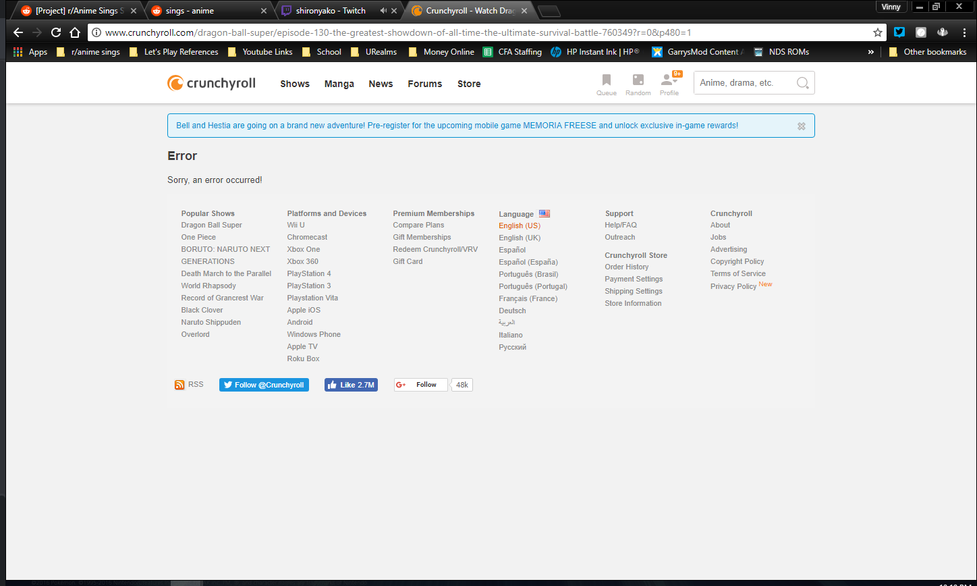Open the Order History link
Screen dimensions: 977x586
click(x=627, y=267)
